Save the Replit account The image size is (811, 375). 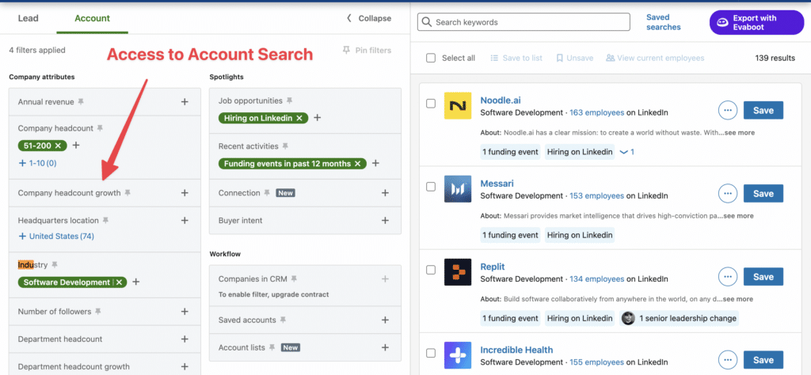coord(763,277)
